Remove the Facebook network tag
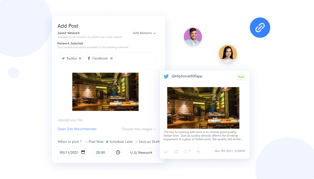The height and width of the screenshot is (179, 314). (112, 58)
